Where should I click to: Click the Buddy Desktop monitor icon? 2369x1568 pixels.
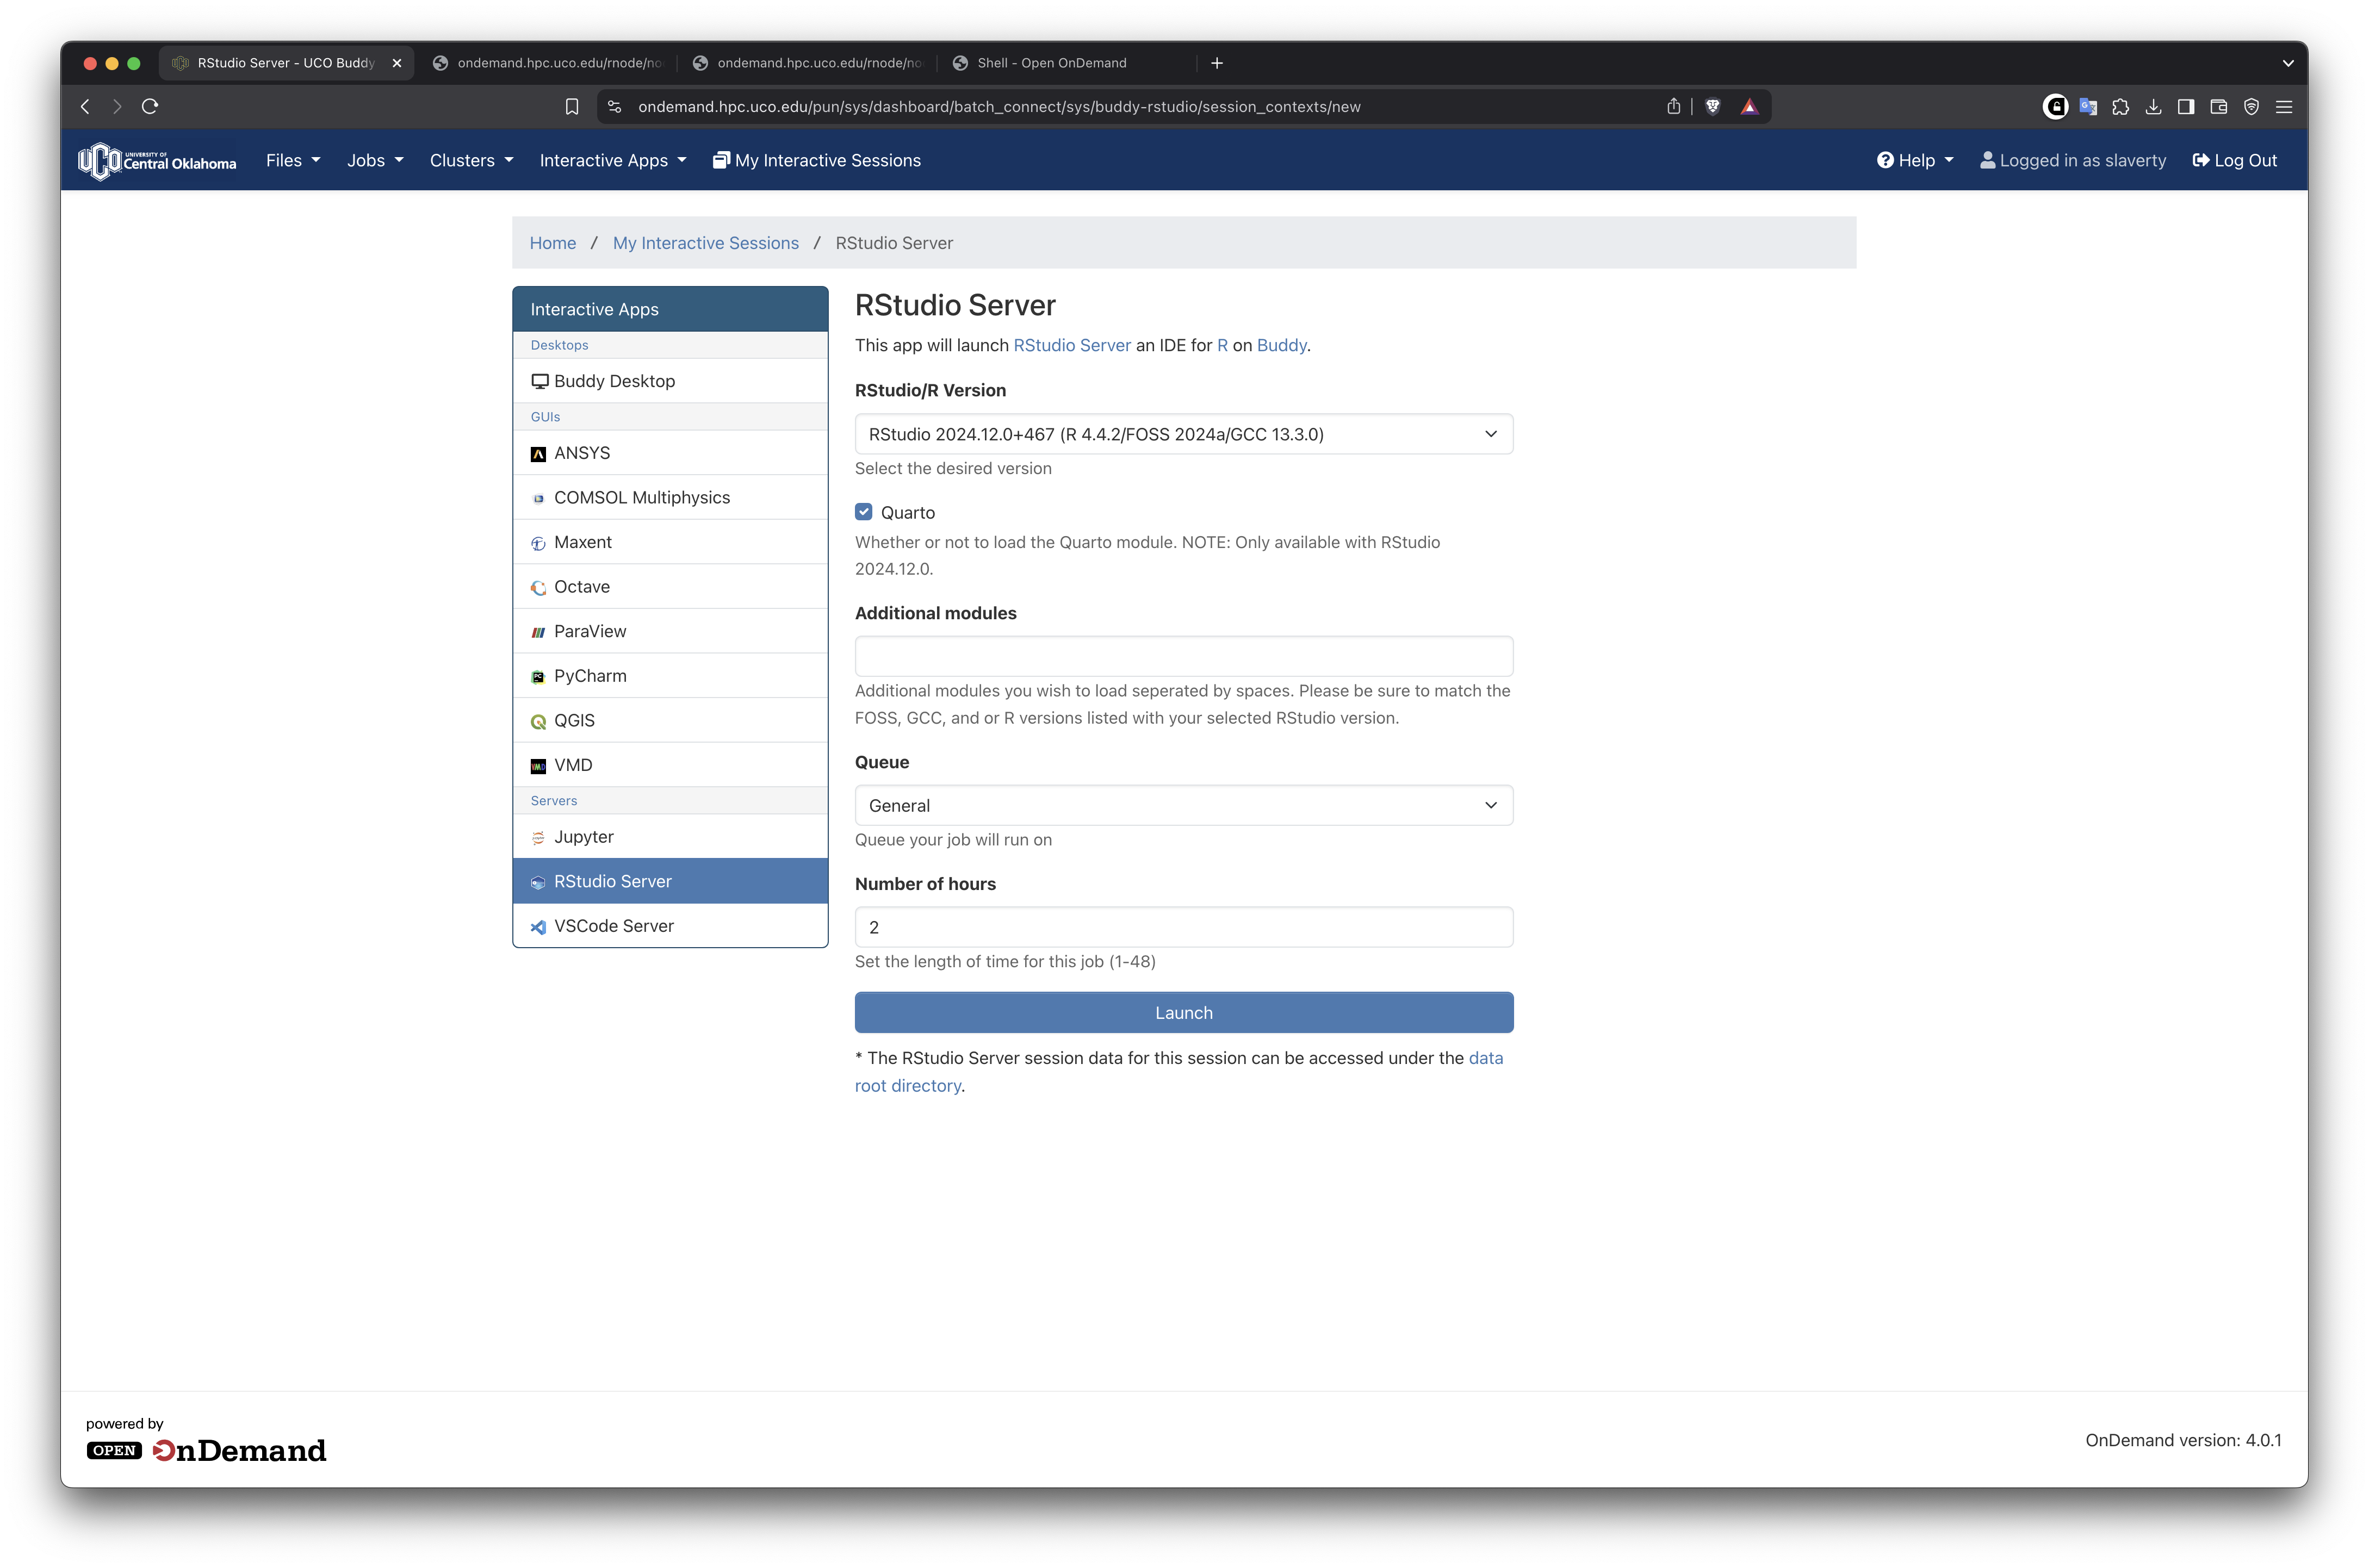pos(540,381)
